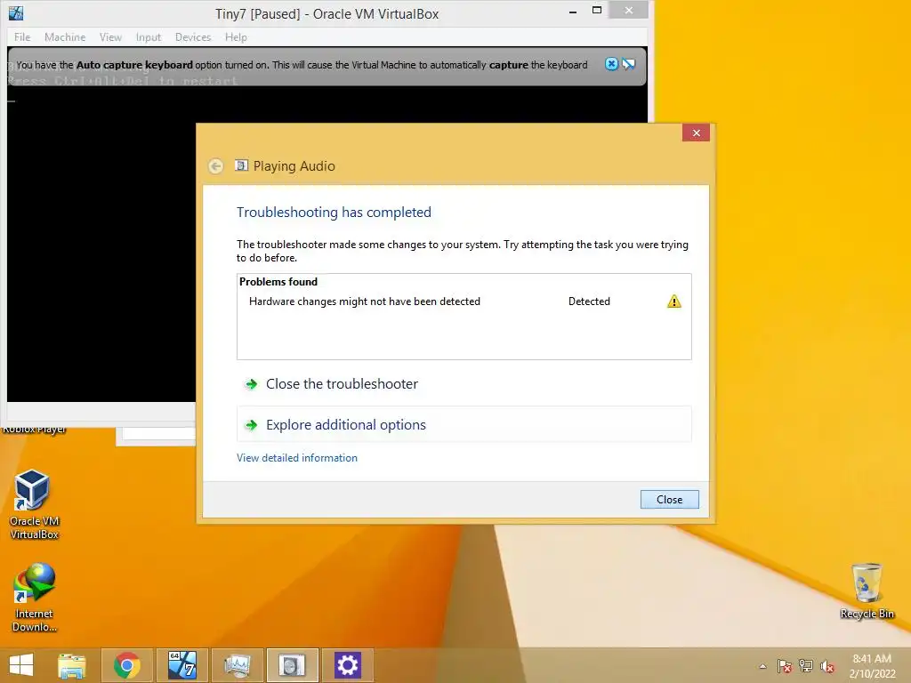Open the performance monitor taskbar icon
Screen dimensions: 911x683
[x=237, y=665]
